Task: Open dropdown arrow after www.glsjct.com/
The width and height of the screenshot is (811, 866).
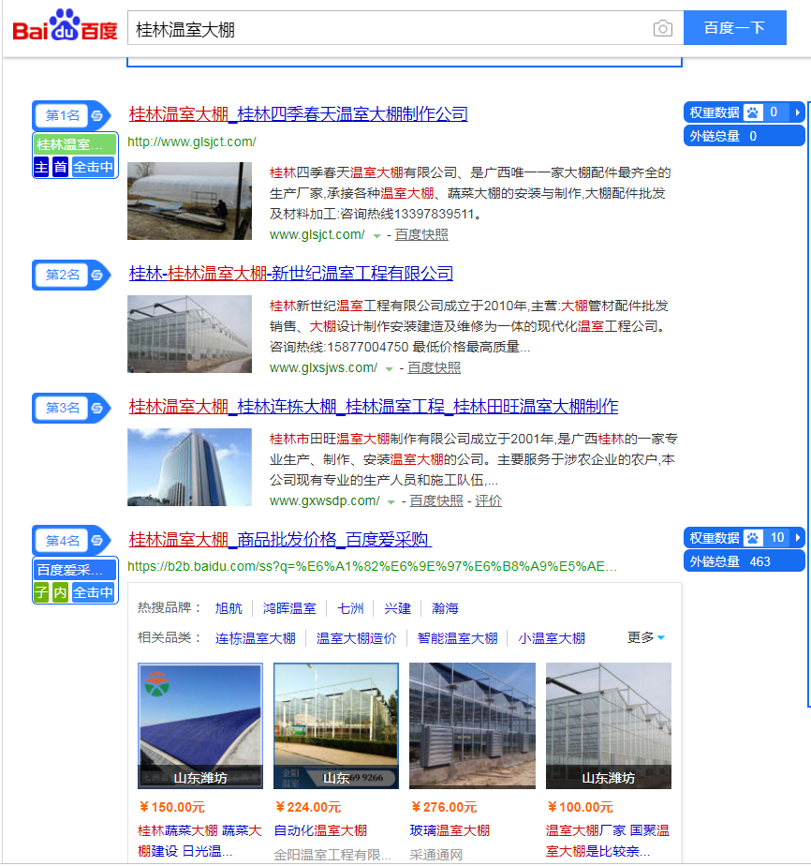Action: (376, 236)
